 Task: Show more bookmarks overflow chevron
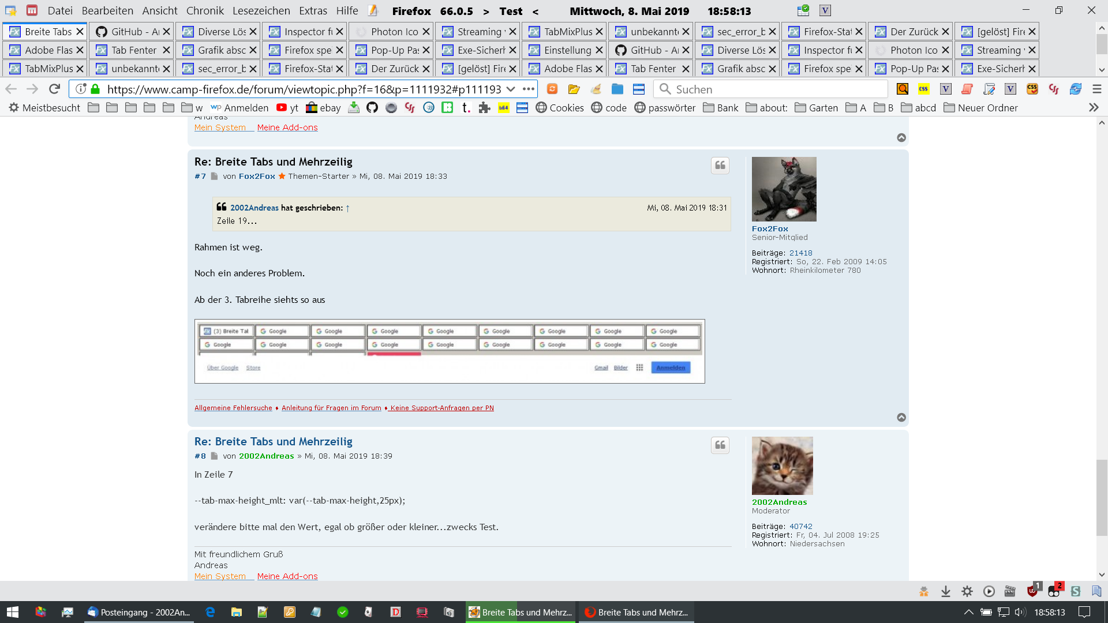coord(1093,108)
